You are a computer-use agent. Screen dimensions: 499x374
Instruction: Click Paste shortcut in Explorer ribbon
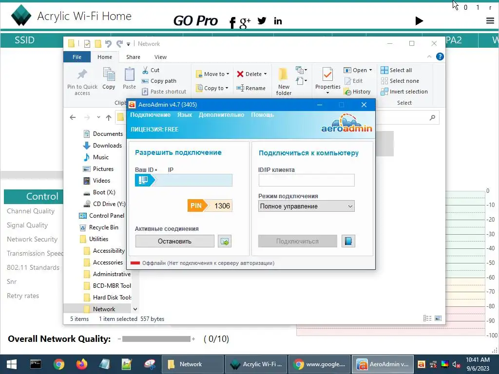(x=164, y=92)
